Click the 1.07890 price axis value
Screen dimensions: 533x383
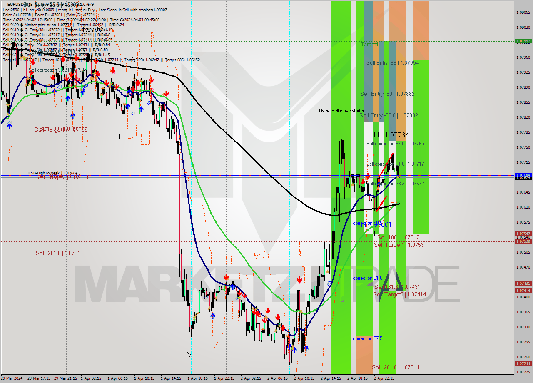point(523,87)
